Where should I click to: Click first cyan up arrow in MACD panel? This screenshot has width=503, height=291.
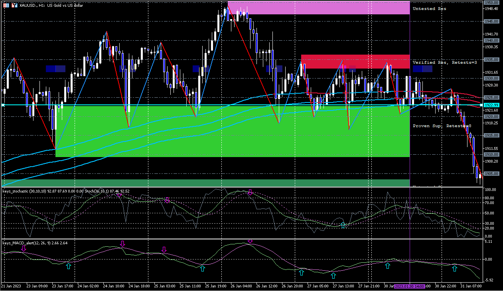68,266
